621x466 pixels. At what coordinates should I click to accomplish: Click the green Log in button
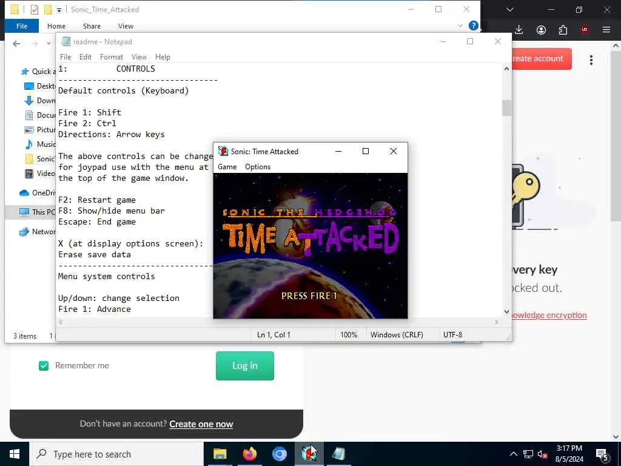(245, 366)
